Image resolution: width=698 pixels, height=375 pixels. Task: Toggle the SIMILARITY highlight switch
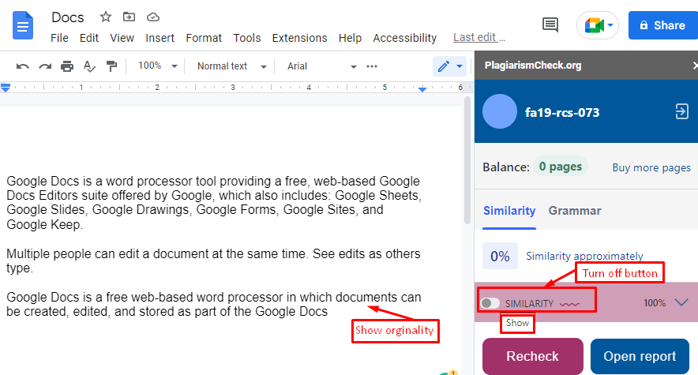click(490, 303)
